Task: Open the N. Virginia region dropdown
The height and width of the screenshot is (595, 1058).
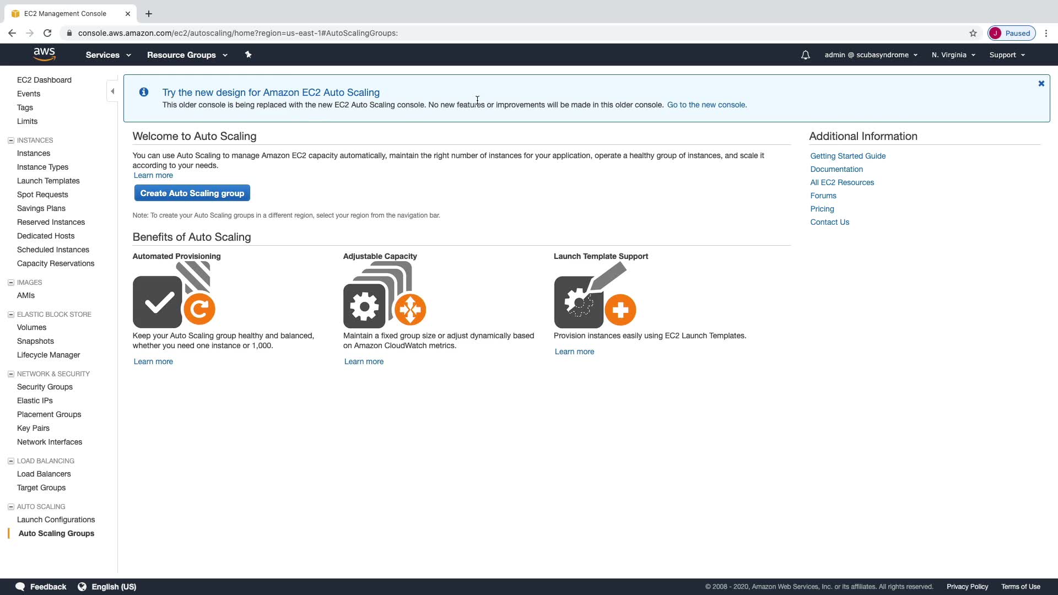Action: click(x=953, y=55)
